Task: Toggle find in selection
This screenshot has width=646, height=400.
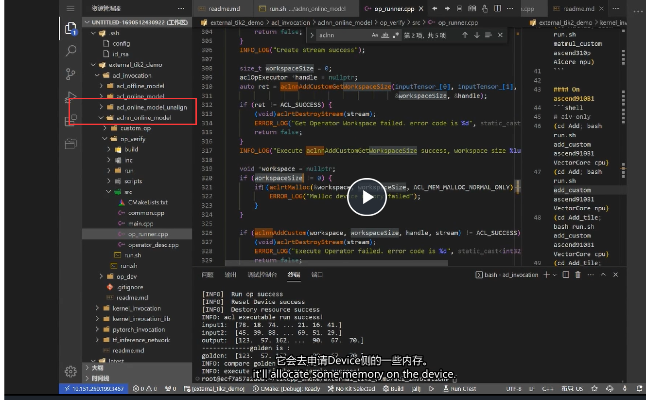Action: pyautogui.click(x=489, y=35)
